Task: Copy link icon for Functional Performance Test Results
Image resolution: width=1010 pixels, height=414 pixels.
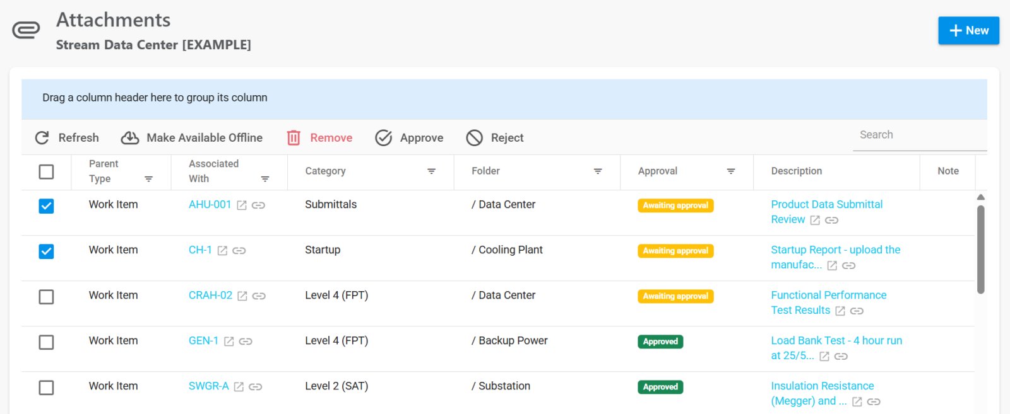Action: point(857,311)
